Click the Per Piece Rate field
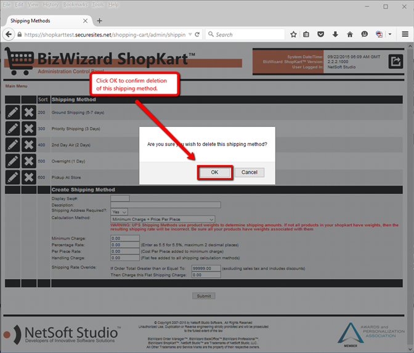 click(125, 251)
